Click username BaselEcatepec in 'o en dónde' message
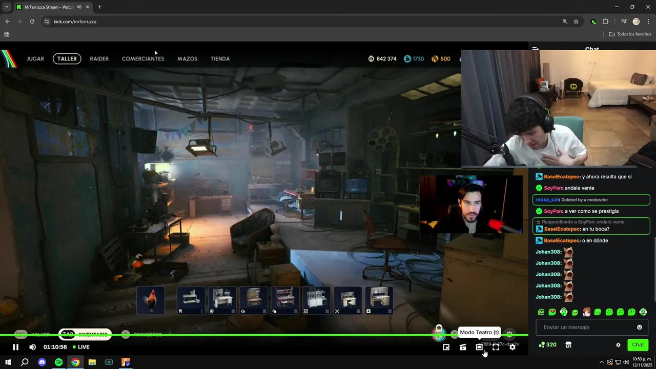Viewport: 656px width, 369px height. [562, 240]
